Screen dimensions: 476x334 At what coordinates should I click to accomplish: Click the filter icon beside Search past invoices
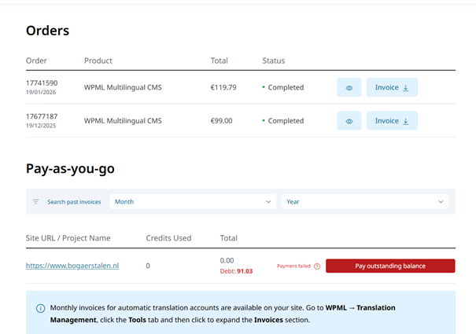[x=36, y=202]
